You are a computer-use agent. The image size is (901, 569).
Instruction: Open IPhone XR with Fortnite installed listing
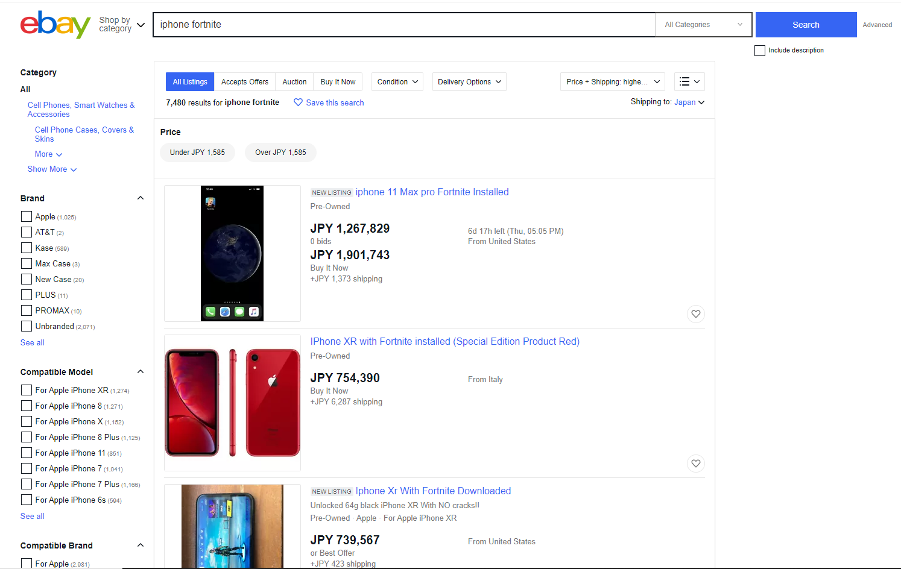click(444, 341)
